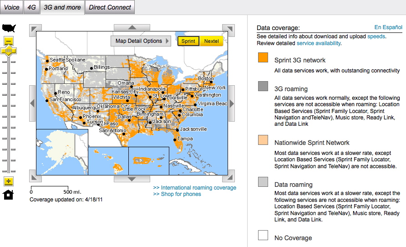Image resolution: width=406 pixels, height=247 pixels.
Task: Click the Reno city label
Action: click(64, 92)
